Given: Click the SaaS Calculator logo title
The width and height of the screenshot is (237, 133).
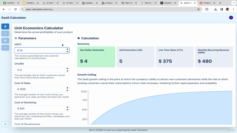Looking at the screenshot, I should (x=14, y=18).
